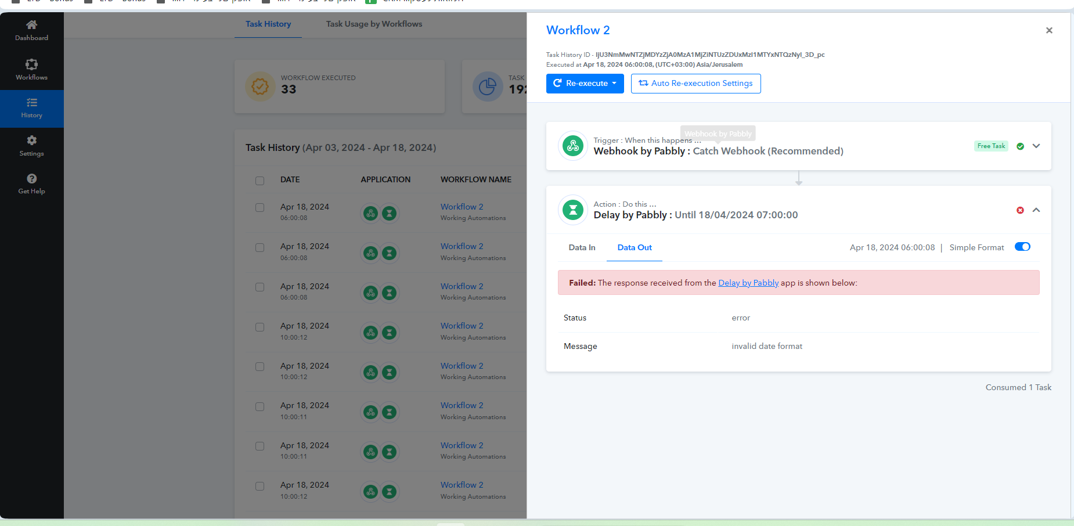
Task: Click the APPLICATION column header
Action: tap(385, 179)
